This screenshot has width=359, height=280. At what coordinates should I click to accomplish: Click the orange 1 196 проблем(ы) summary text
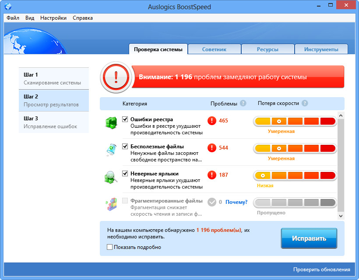coord(218,230)
